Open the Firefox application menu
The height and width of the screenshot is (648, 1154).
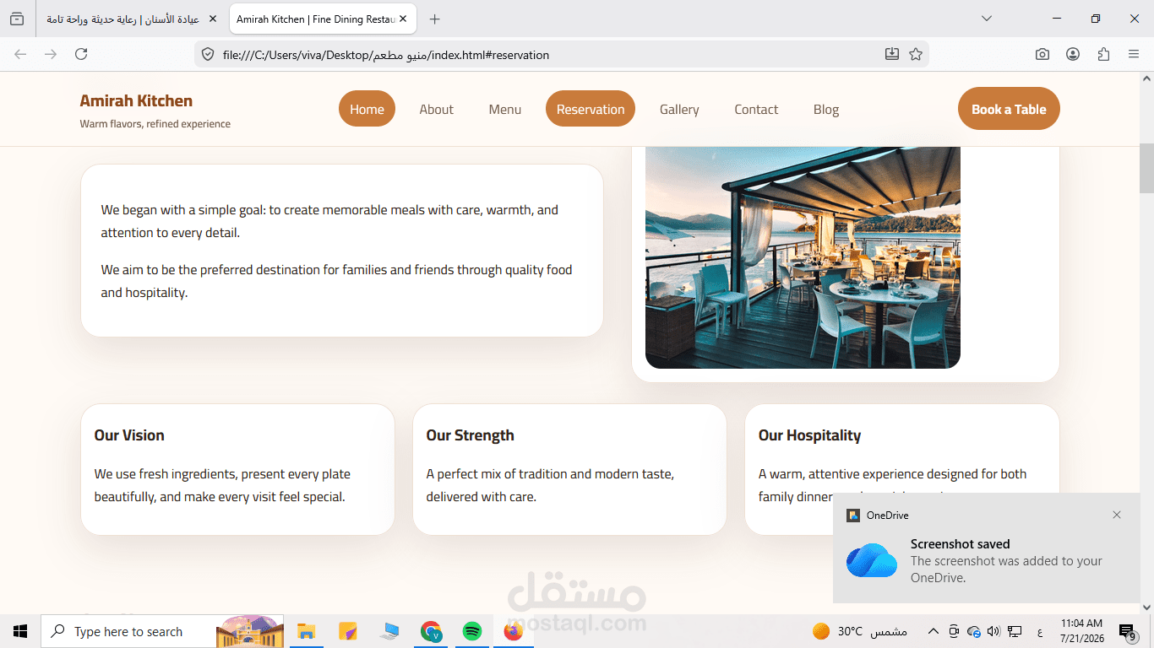coord(1134,54)
